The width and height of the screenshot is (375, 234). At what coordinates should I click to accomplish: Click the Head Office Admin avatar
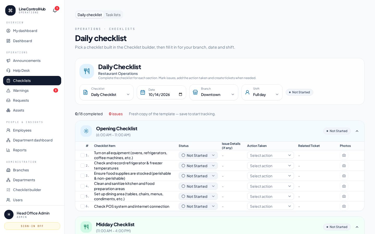point(9,214)
